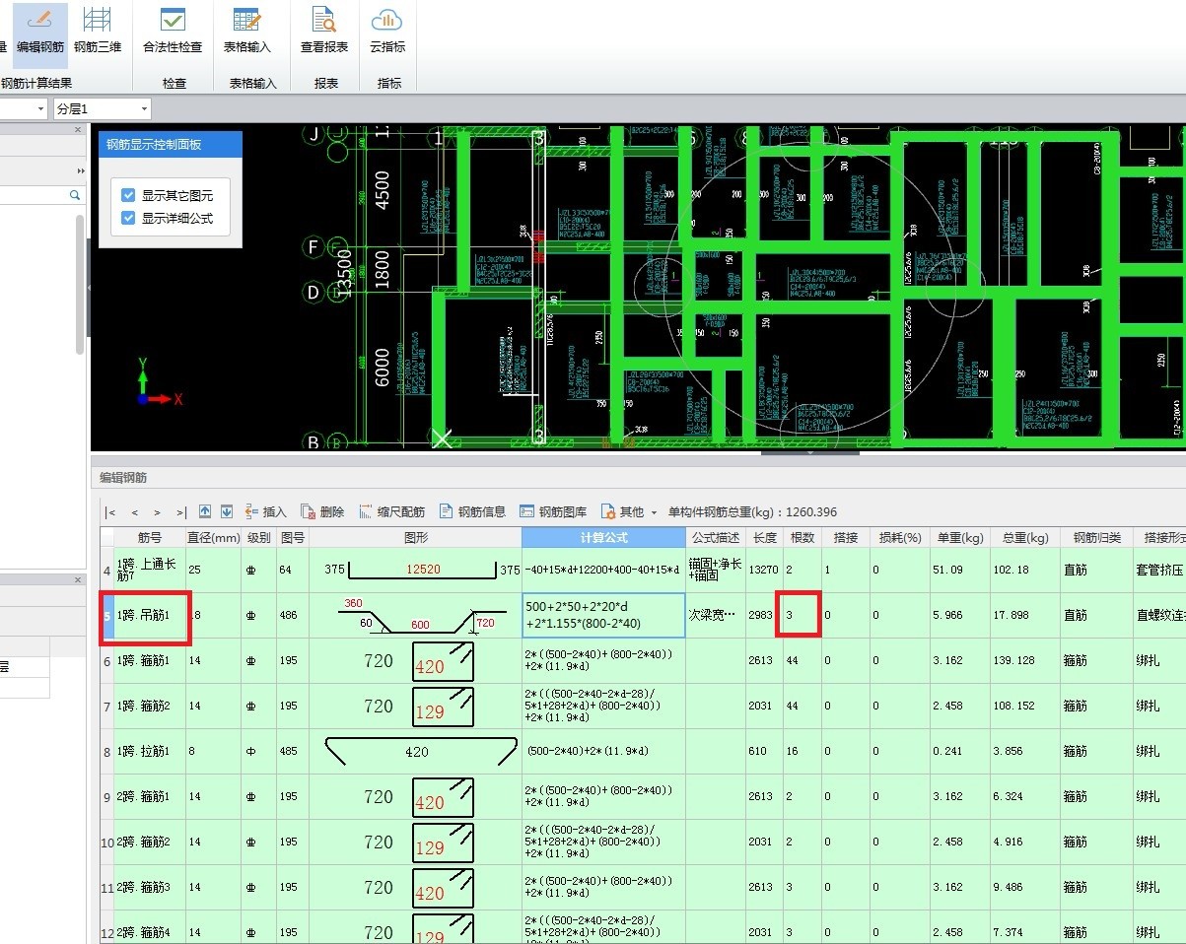Select row 4 上通长筋 name cell
Viewport: 1186px width, 944px height.
point(150,570)
